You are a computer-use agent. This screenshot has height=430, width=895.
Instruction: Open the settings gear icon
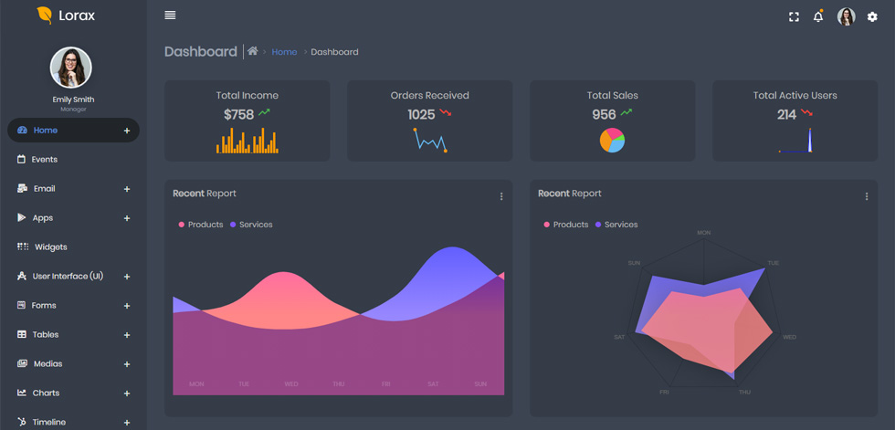[872, 17]
